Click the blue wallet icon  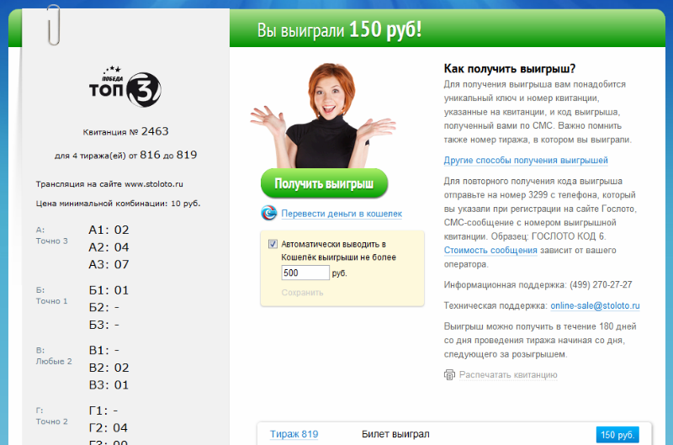coord(269,213)
